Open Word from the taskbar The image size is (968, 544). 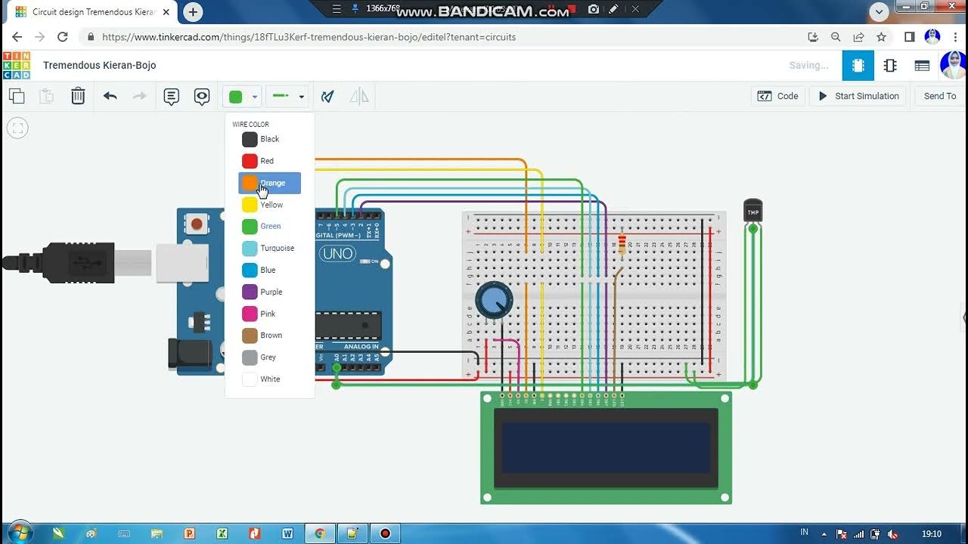click(287, 533)
